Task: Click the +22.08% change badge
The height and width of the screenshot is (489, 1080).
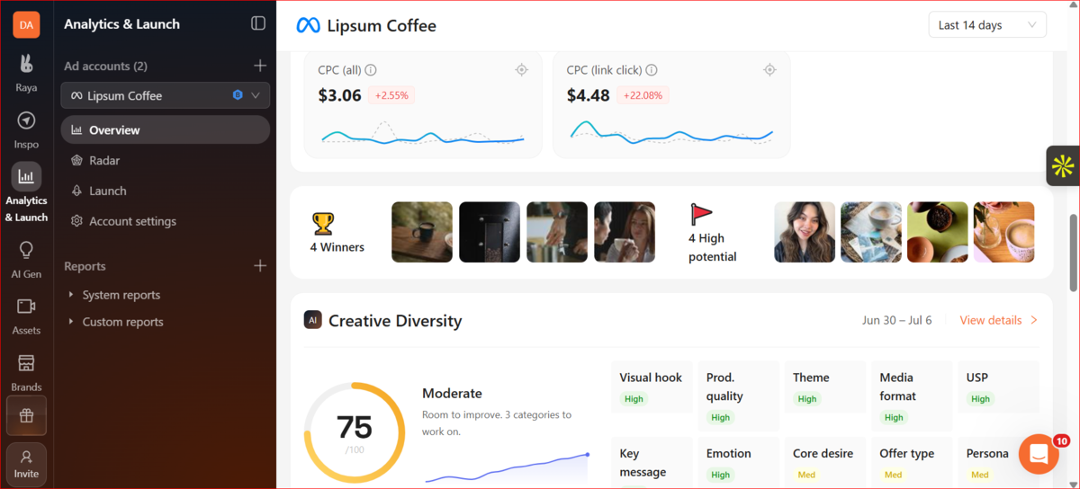Action: tap(643, 95)
